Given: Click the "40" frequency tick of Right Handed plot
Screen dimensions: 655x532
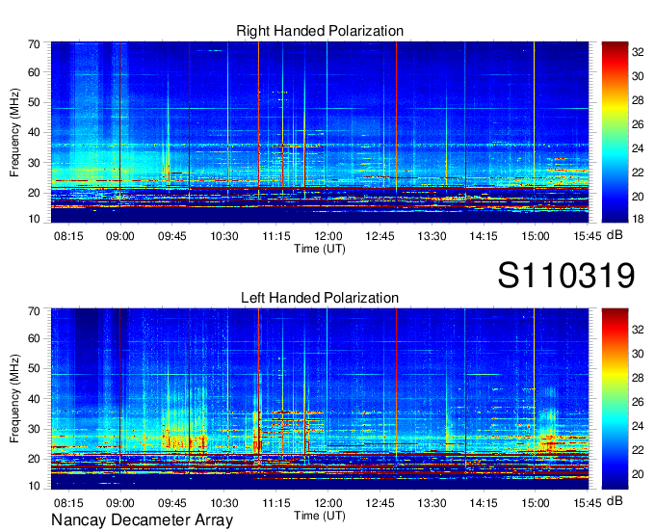Looking at the screenshot, I should click(x=34, y=132).
